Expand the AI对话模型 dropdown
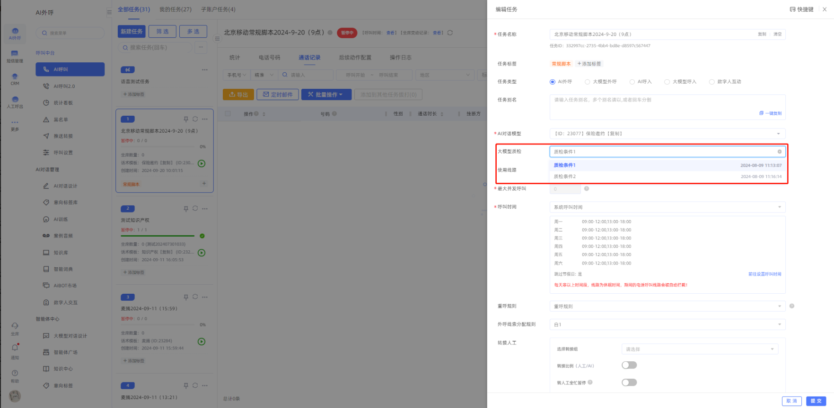The image size is (834, 408). click(667, 134)
